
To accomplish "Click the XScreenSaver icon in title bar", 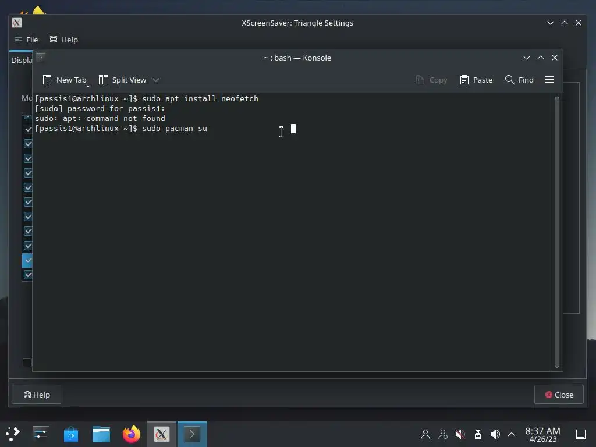I will tap(17, 23).
